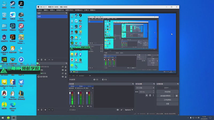Open the 帮助(H) menu

(x=93, y=10)
